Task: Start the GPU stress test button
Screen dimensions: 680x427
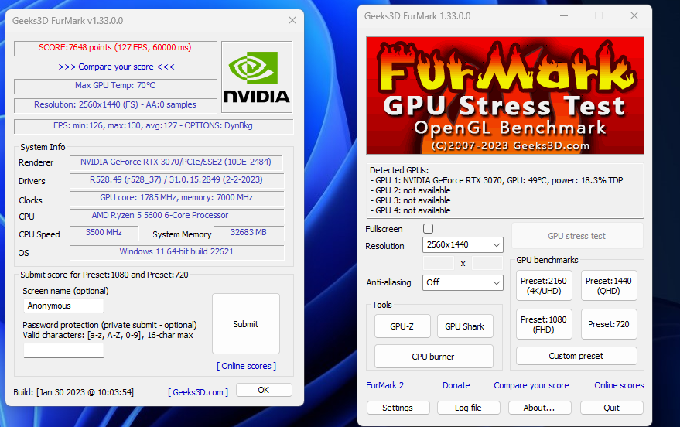Action: [x=577, y=236]
